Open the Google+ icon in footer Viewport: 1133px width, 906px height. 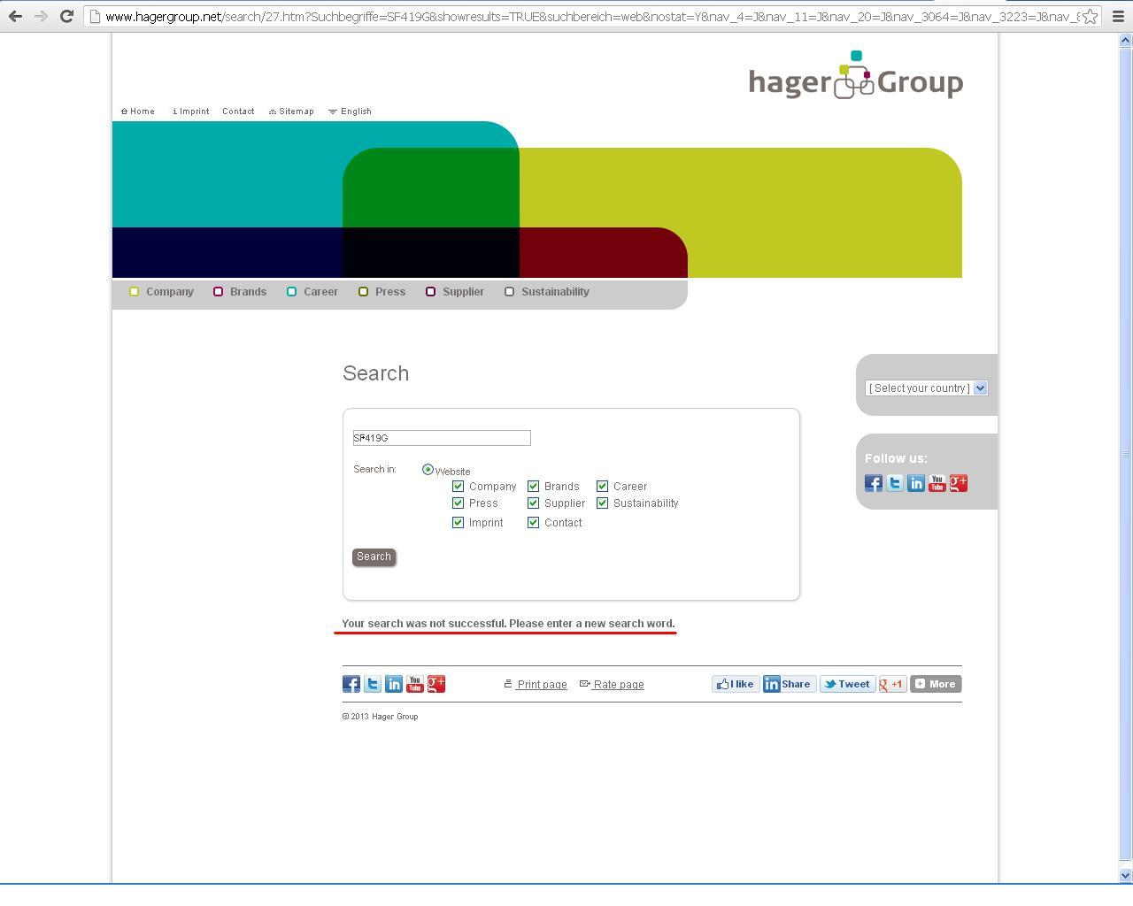(436, 684)
